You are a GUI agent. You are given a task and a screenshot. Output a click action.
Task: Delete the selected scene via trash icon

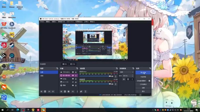click(x=45, y=91)
